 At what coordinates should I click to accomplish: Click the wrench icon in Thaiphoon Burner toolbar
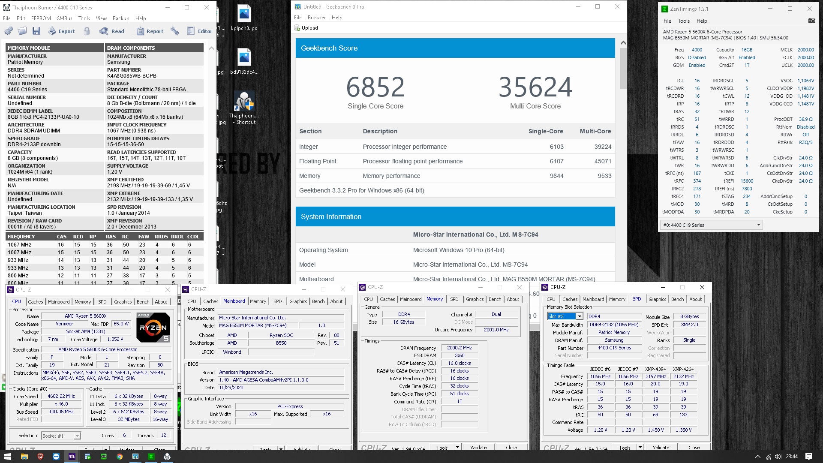coord(174,31)
